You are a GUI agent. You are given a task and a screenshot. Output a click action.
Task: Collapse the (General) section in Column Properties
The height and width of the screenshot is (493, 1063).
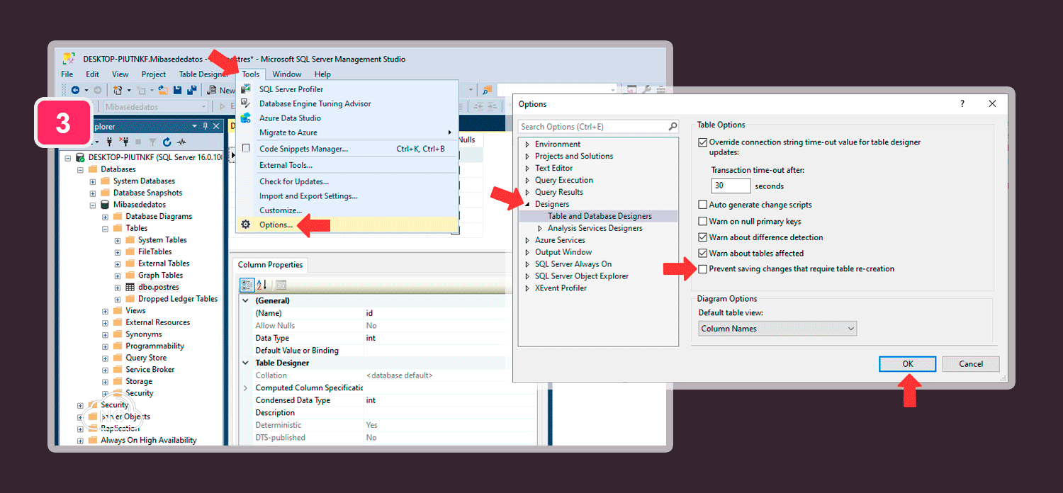245,300
